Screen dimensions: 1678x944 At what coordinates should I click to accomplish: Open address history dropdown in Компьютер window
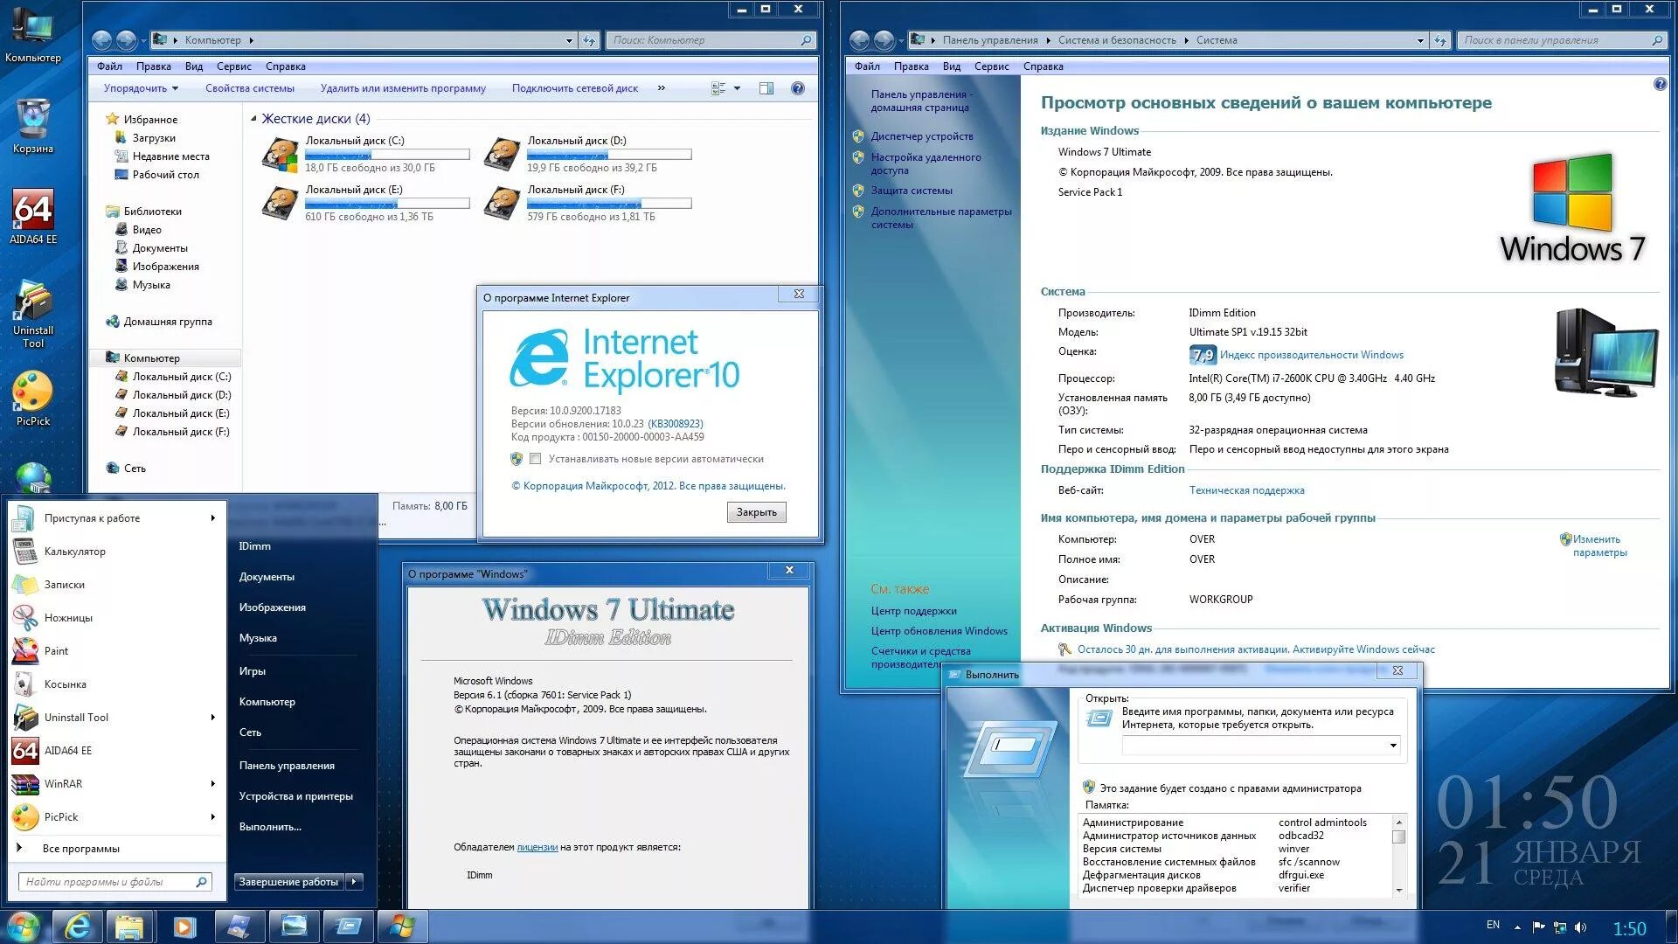click(569, 40)
